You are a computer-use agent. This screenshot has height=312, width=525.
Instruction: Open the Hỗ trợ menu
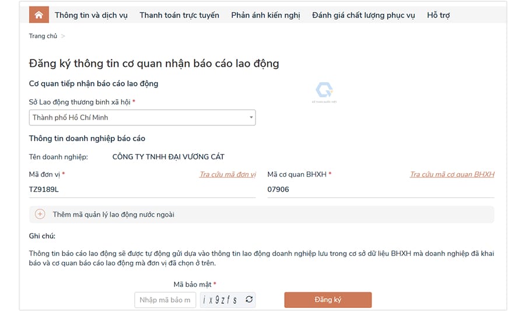438,15
